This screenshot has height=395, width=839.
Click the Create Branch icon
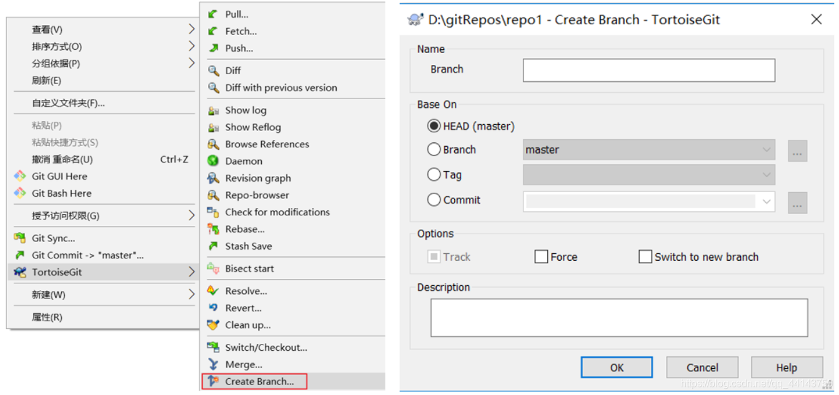tap(214, 381)
